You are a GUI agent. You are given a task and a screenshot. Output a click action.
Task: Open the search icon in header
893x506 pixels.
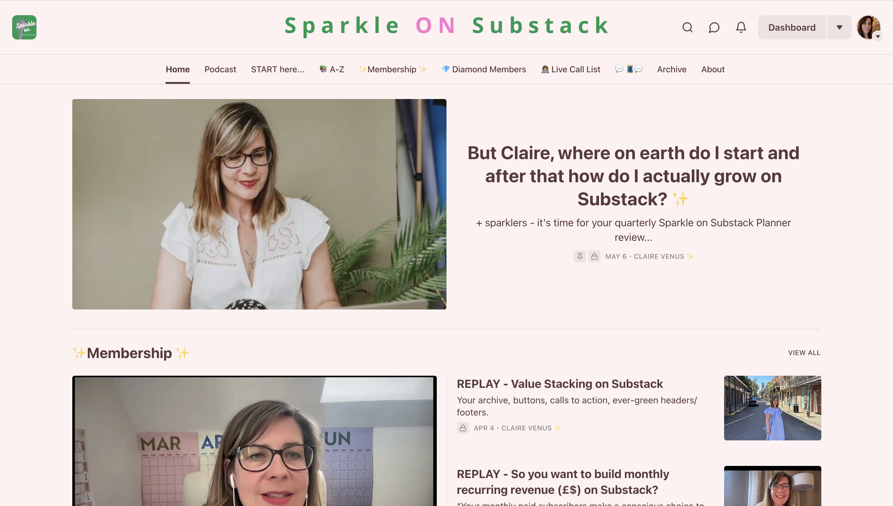(687, 27)
